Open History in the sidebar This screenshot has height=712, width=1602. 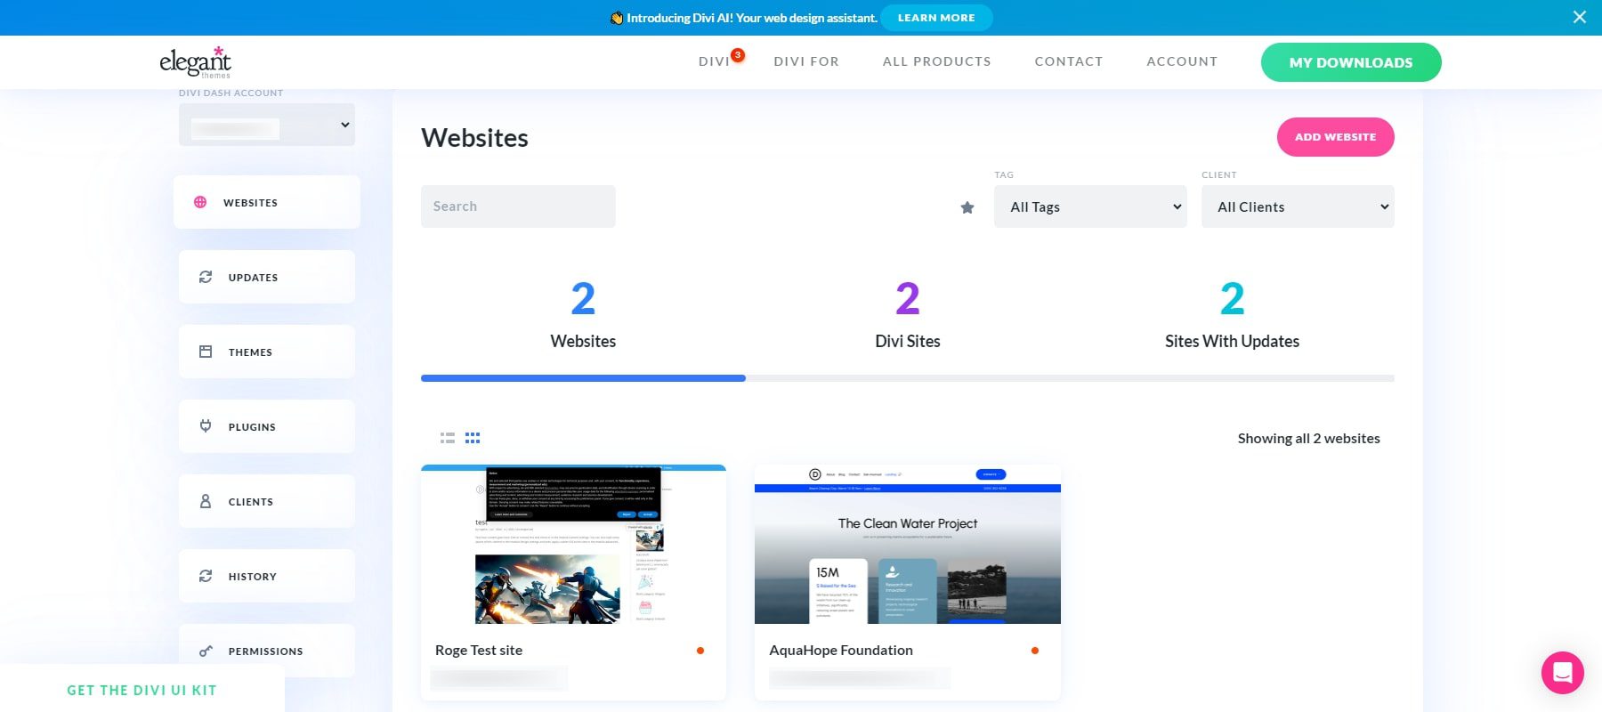(267, 576)
